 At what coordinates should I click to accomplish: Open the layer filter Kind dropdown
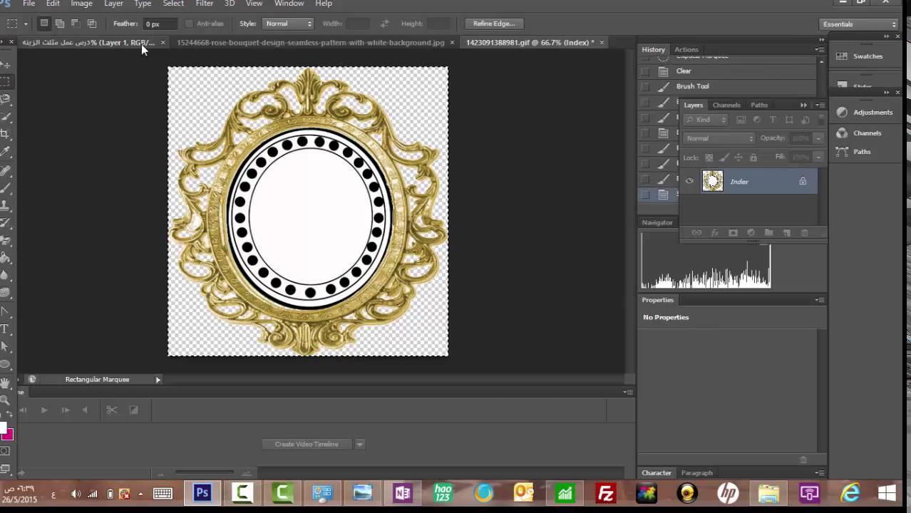pyautogui.click(x=706, y=120)
